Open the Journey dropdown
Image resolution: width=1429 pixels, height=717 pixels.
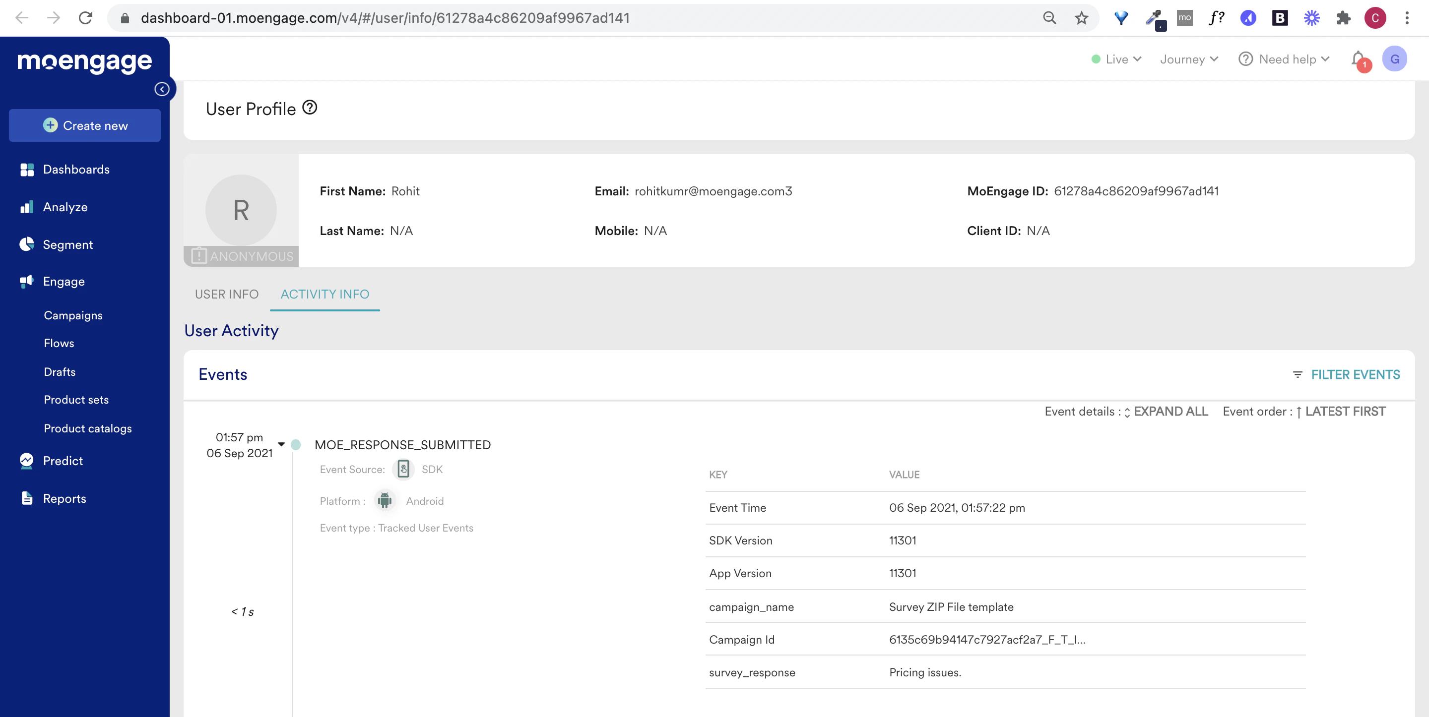pos(1188,59)
